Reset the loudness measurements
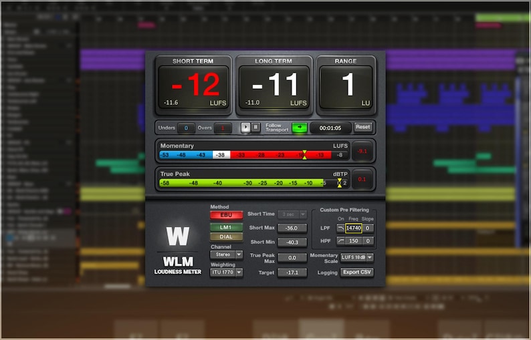The width and height of the screenshot is (531, 340). 363,127
